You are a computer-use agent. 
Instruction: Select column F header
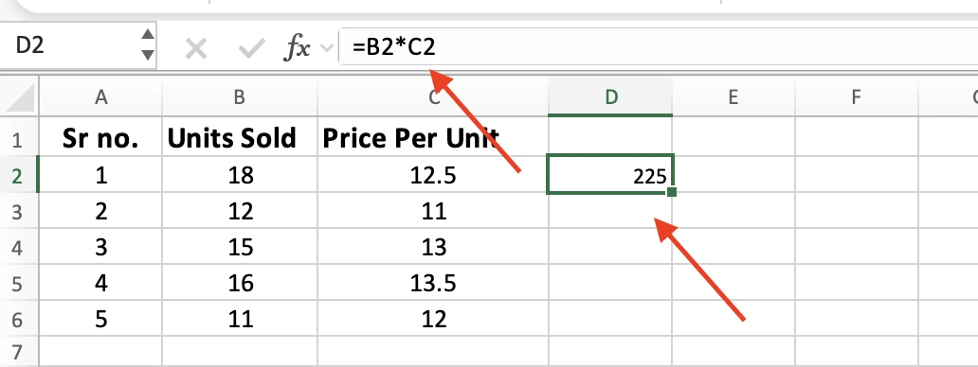coord(857,96)
